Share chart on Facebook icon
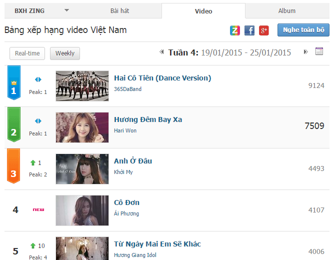334x260 pixels. coord(249,30)
